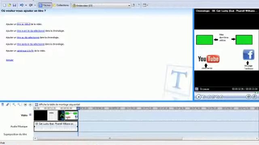Click the preview timecode display
The height and width of the screenshot is (145, 259).
point(244,89)
